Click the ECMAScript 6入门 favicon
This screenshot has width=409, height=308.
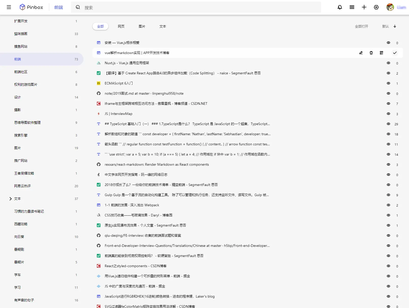[99, 83]
